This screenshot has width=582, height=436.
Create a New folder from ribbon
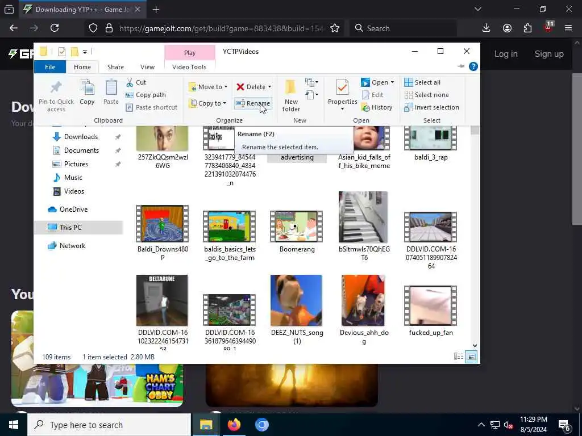[x=291, y=95]
